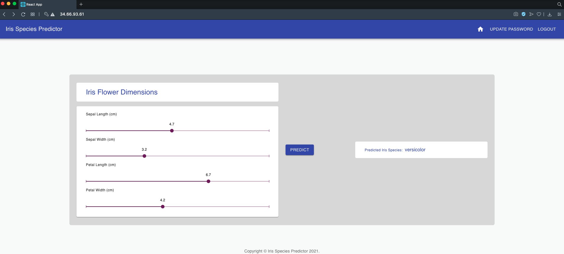The image size is (564, 254).
Task: Click the tab search magnifier icon
Action: point(559,4)
